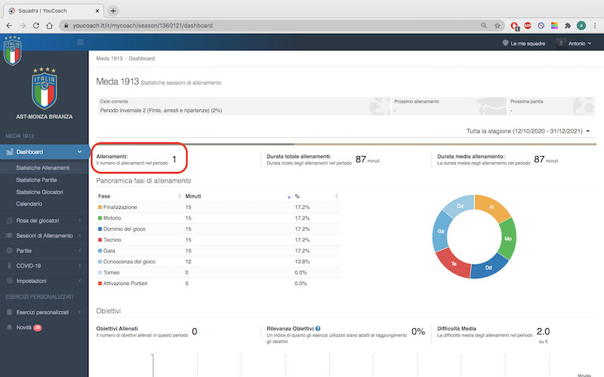Click the Dashboard breadcrumb

[141, 59]
